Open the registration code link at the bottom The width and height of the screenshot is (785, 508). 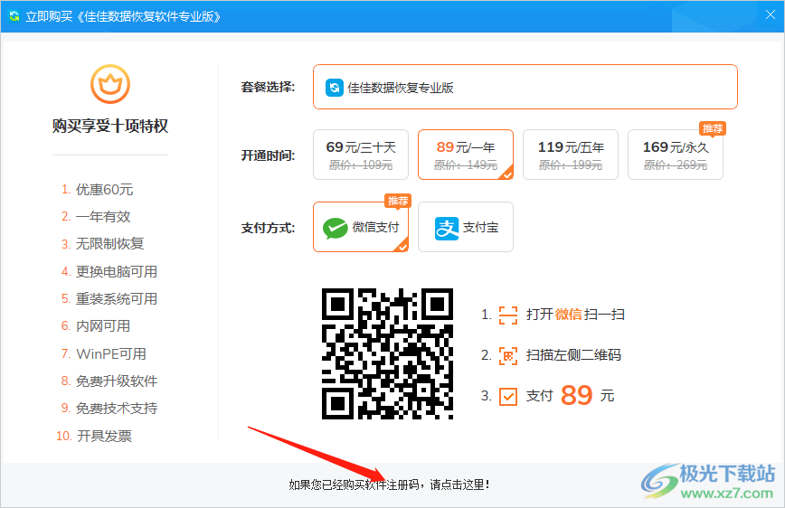tap(390, 484)
